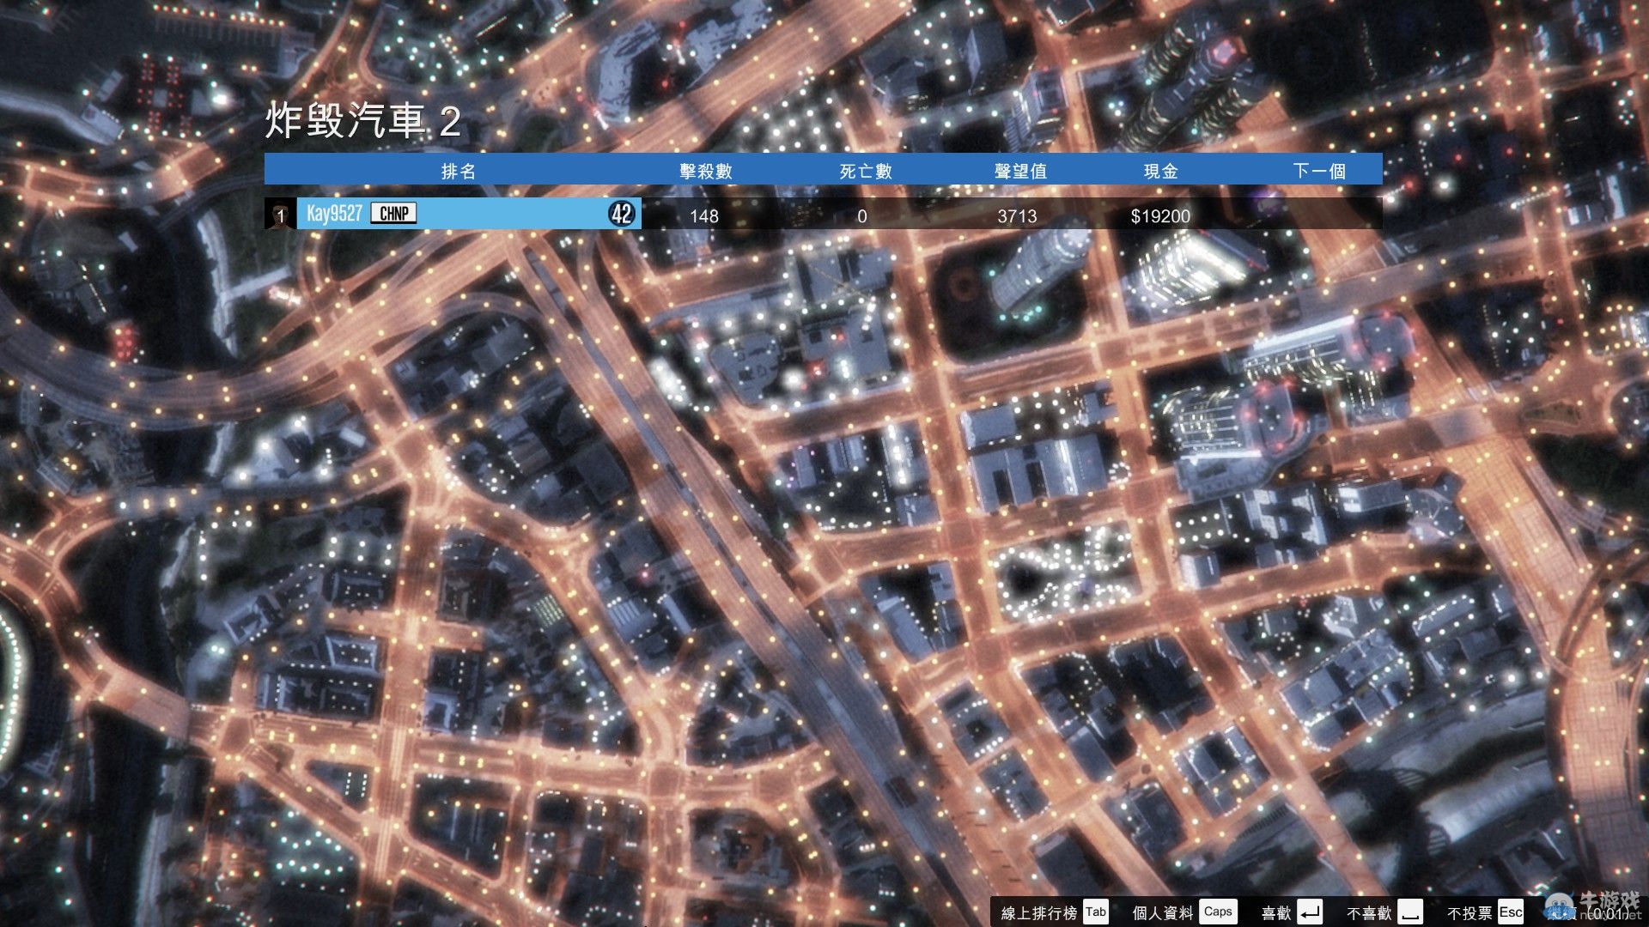Click the Tab key icon for online leaderboard

(1096, 912)
